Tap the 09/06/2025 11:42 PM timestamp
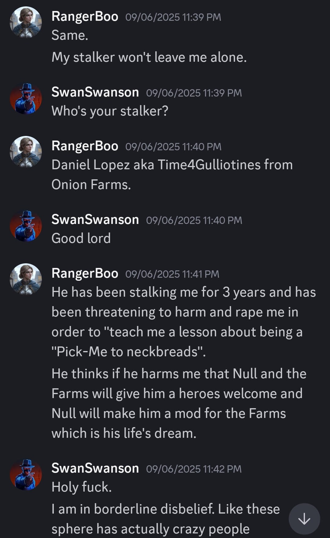The height and width of the screenshot is (538, 330). coord(194,469)
